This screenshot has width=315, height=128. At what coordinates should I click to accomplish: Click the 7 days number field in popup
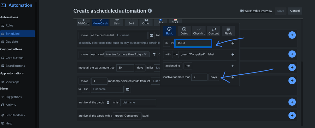click(199, 77)
